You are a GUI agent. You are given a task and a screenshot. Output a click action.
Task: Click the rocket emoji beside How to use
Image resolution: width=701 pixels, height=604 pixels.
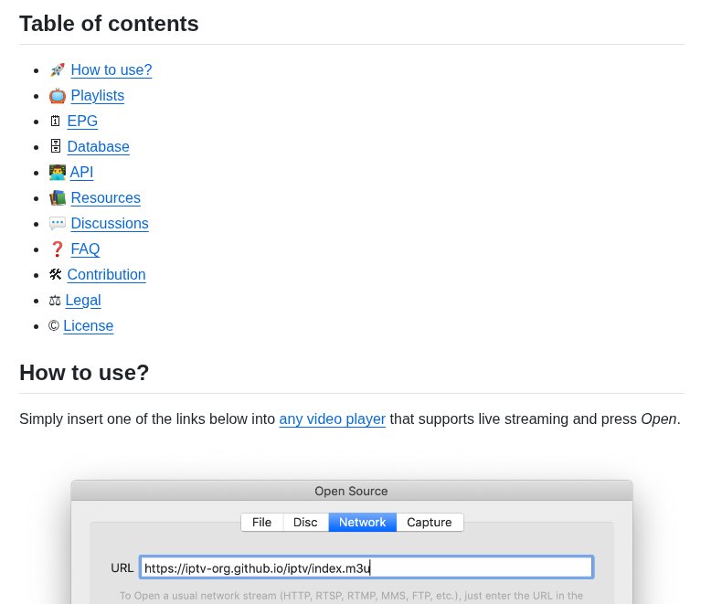click(x=58, y=70)
